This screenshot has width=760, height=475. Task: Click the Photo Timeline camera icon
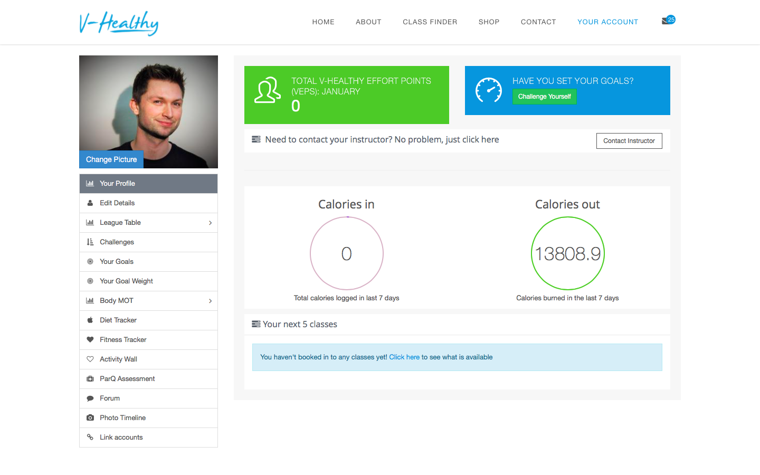tap(90, 418)
